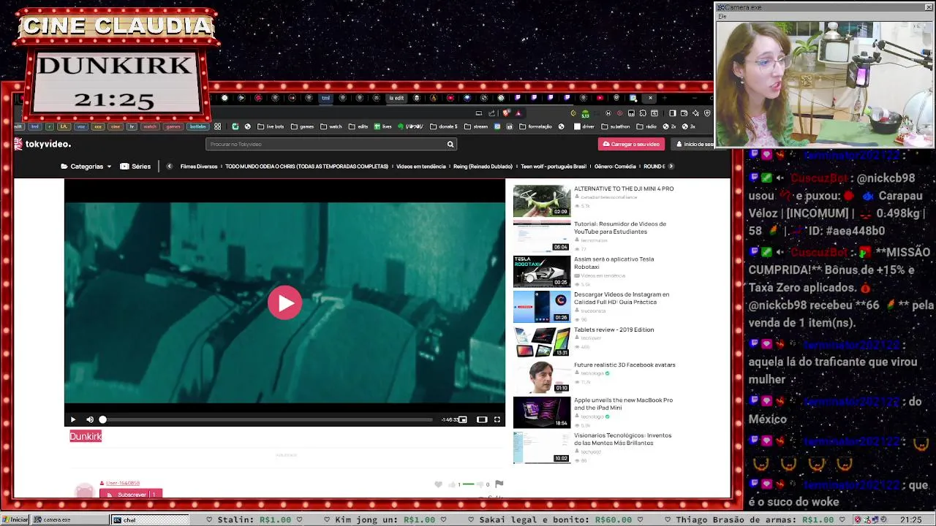The height and width of the screenshot is (526, 936).
Task: Click the Tokyvideo logo
Action: [42, 144]
